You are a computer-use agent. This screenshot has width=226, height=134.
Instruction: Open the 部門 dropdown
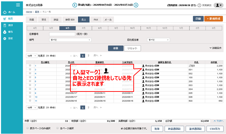pyautogui.click(x=70, y=40)
